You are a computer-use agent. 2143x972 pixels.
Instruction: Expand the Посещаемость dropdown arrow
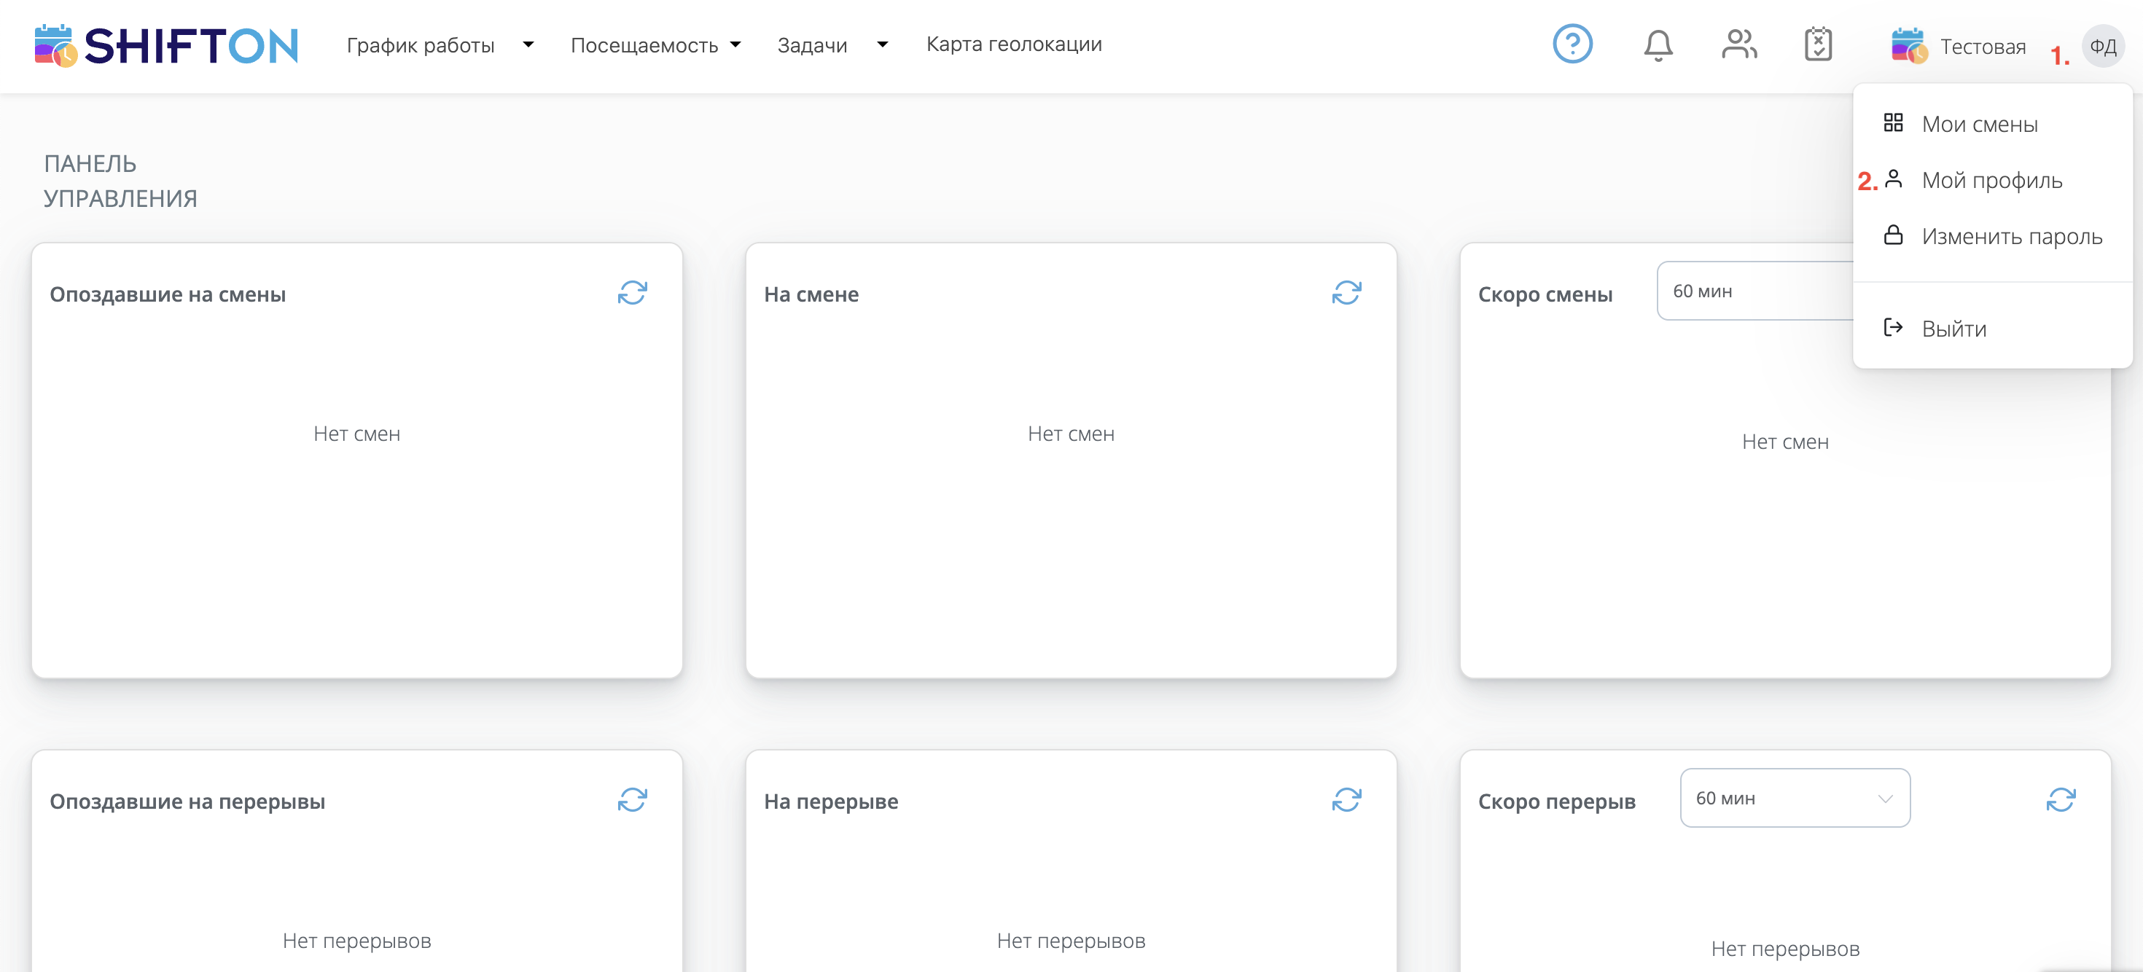(735, 45)
